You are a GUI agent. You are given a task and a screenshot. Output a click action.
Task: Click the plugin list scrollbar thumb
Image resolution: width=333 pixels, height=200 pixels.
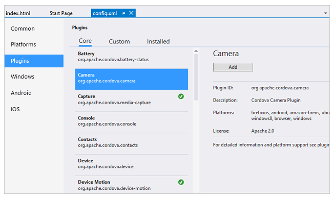pyautogui.click(x=196, y=77)
